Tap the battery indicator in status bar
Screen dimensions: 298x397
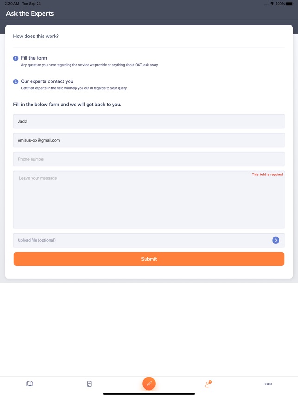290,4
